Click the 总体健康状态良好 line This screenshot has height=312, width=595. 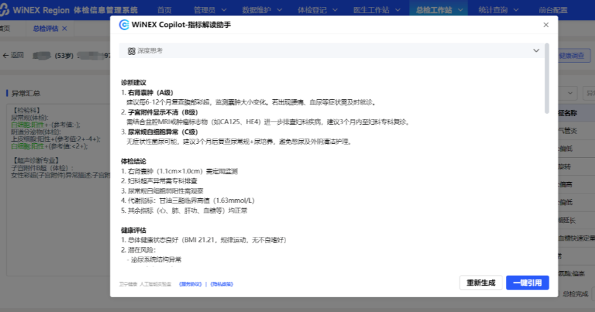(204, 240)
